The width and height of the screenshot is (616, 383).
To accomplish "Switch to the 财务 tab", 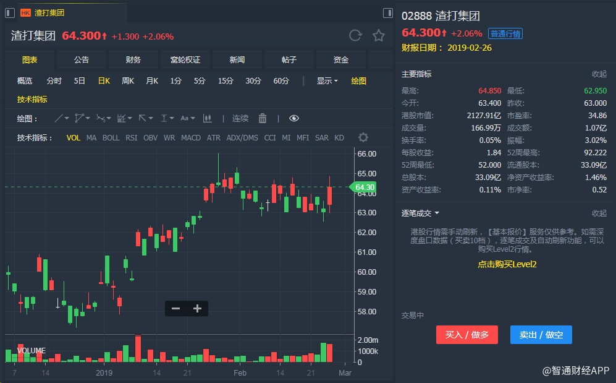I will (133, 59).
